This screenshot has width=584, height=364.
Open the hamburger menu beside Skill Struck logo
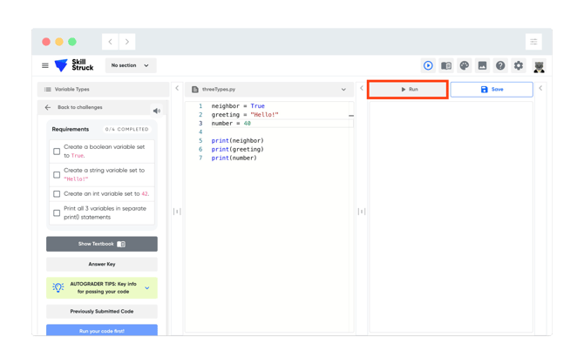(x=45, y=65)
